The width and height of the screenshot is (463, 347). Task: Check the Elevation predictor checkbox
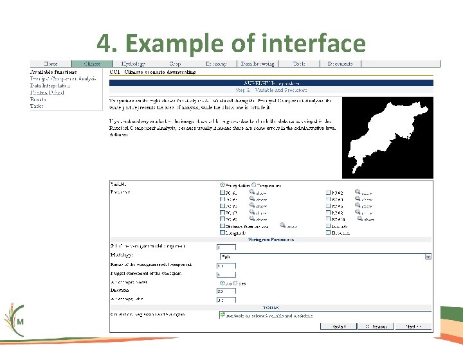(328, 233)
